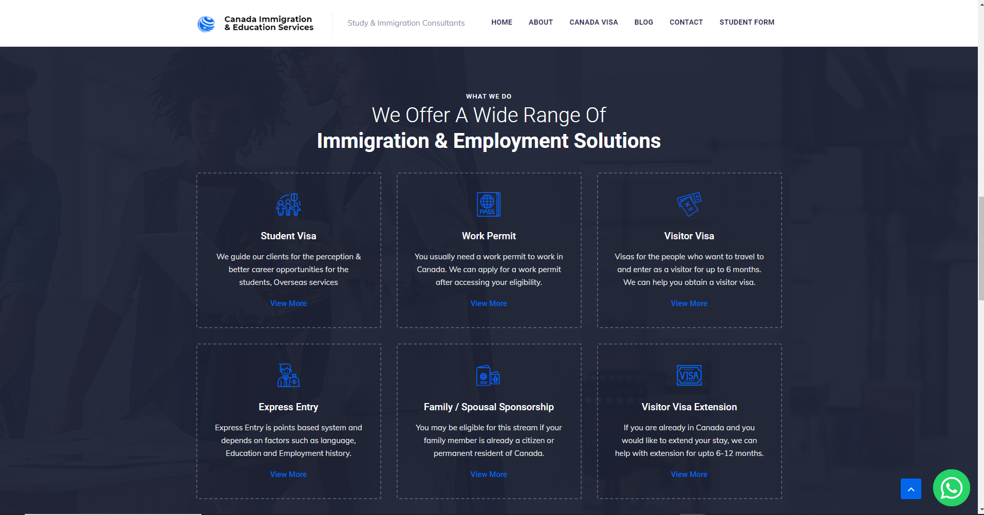This screenshot has height=515, width=984.
Task: Click the Express Entry person icon
Action: pos(288,375)
